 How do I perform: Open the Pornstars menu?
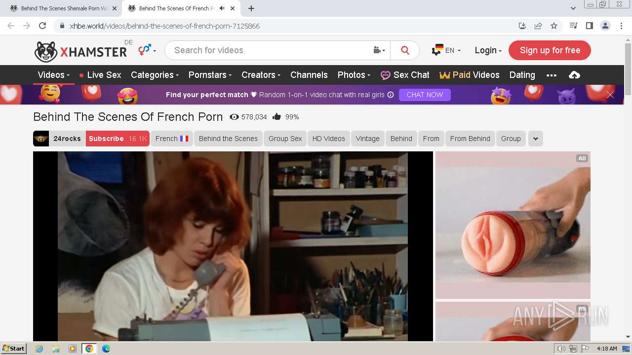click(x=210, y=75)
